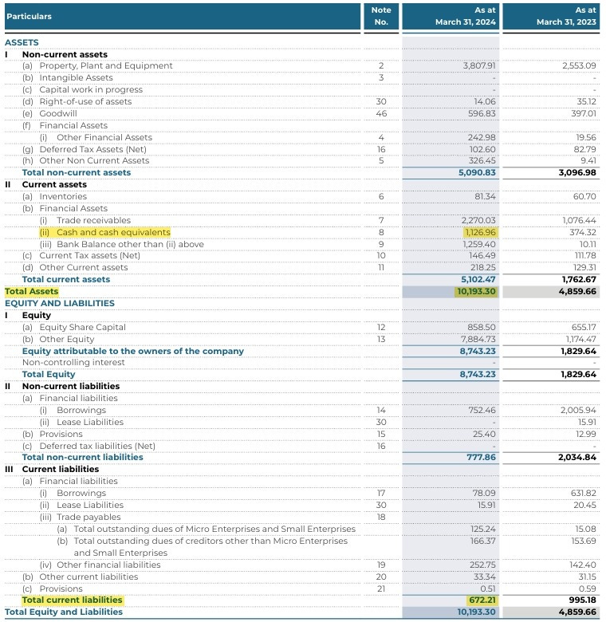Click 'Non-current liabilities' heading
The width and height of the screenshot is (606, 622).
coord(71,386)
